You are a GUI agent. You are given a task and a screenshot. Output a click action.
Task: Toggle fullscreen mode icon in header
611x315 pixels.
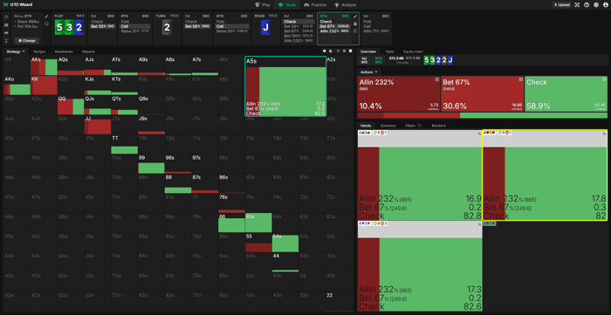pyautogui.click(x=578, y=4)
